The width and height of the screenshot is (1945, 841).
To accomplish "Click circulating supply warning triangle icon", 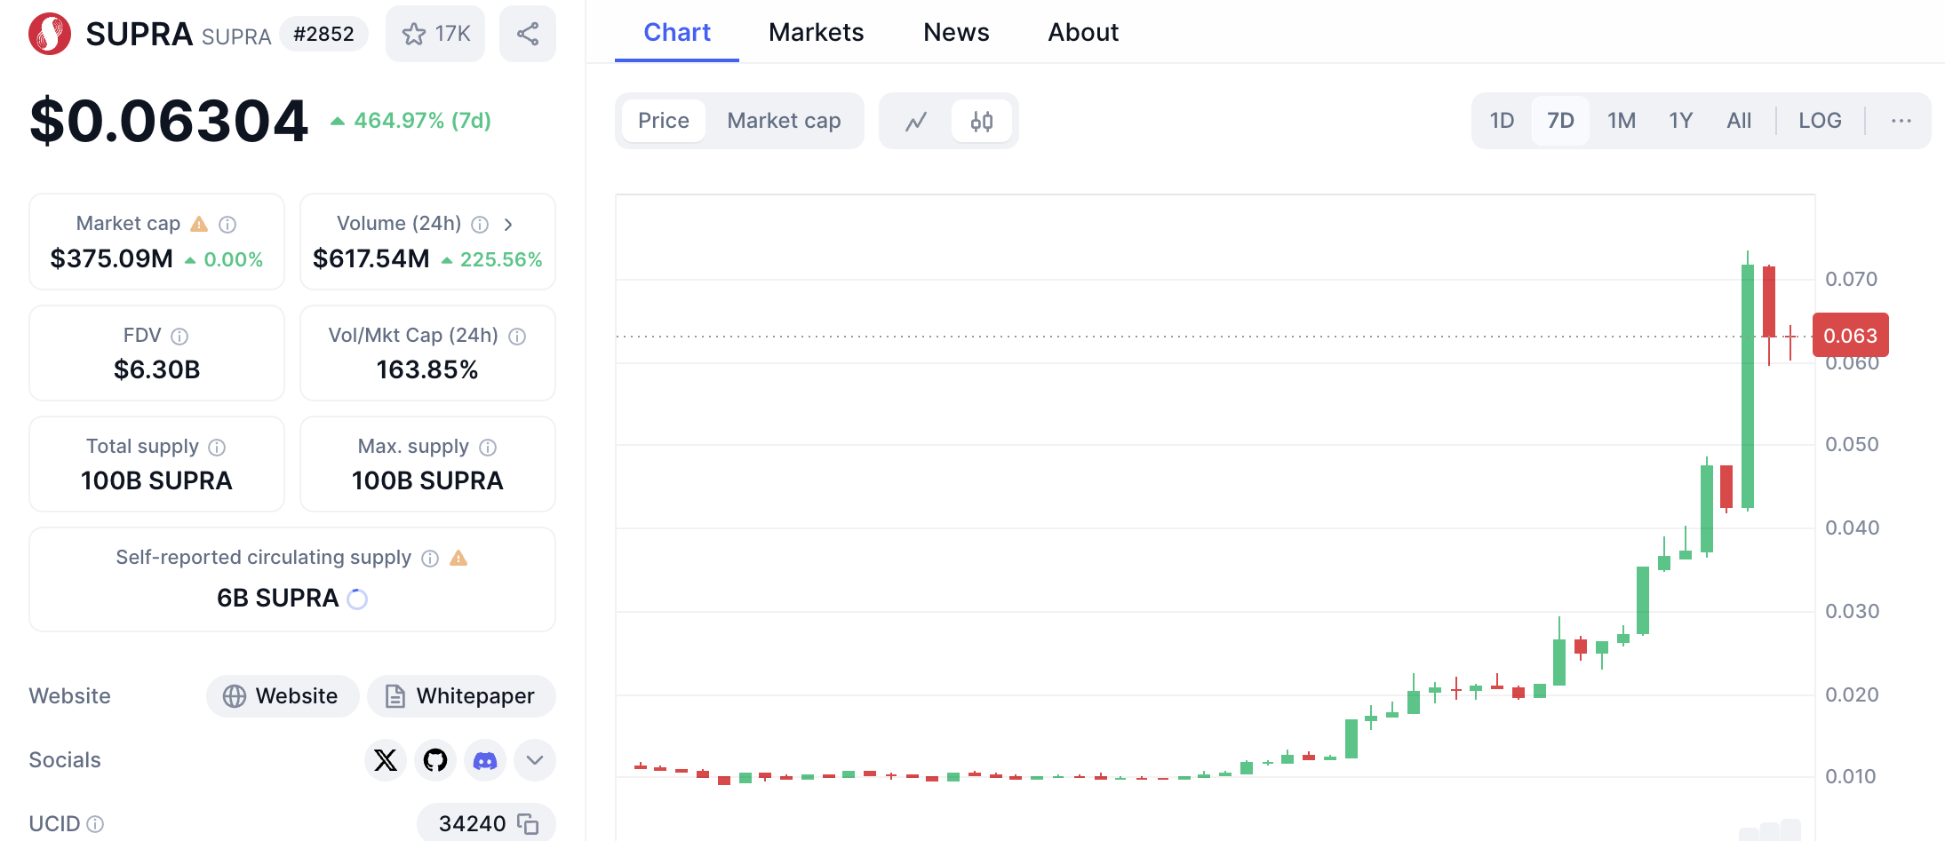I will (x=458, y=558).
